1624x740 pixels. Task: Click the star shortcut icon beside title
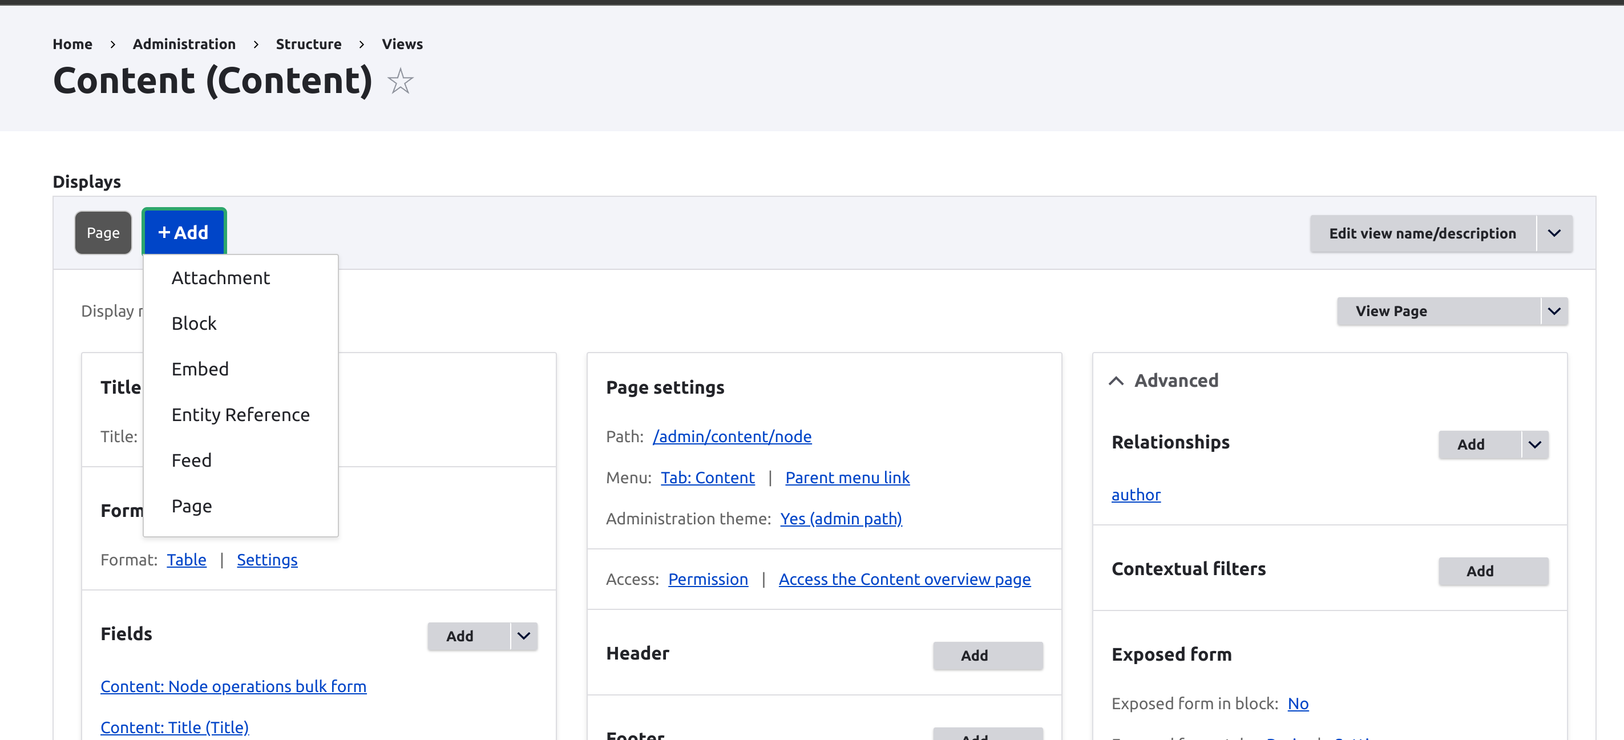399,82
